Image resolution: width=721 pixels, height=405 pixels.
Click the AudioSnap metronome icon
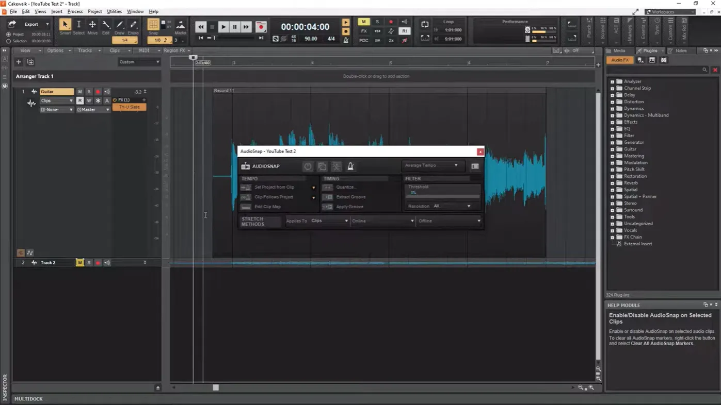pyautogui.click(x=350, y=166)
